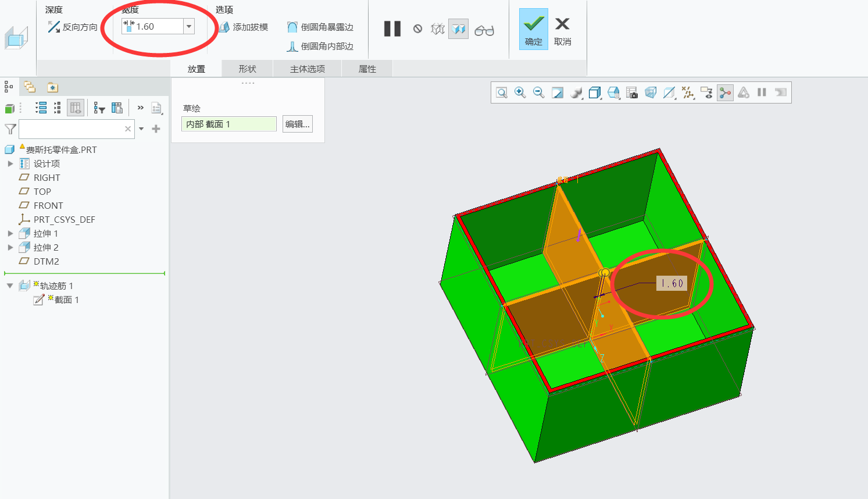Click the repaint screen icon

pos(557,92)
